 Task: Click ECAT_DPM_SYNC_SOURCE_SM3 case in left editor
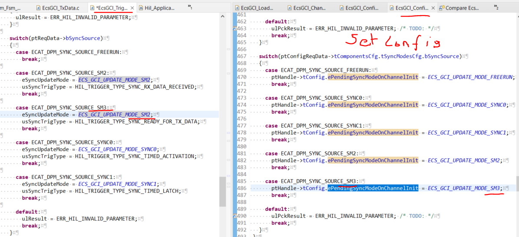[x=70, y=108]
